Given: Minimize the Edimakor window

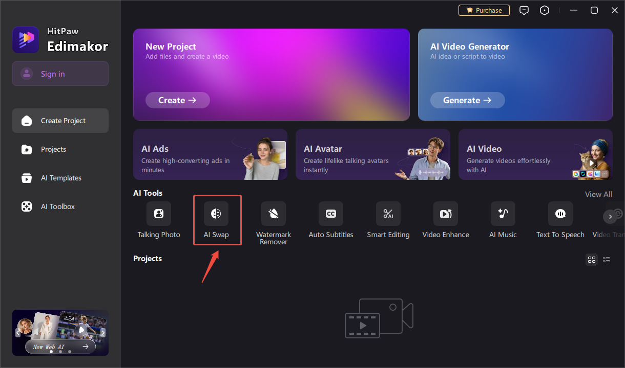Looking at the screenshot, I should pyautogui.click(x=573, y=10).
